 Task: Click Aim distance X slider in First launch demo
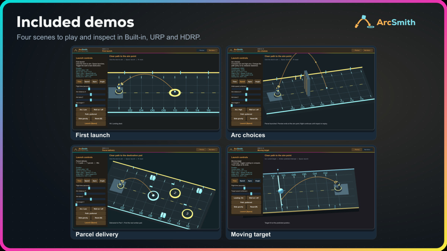coord(91,94)
